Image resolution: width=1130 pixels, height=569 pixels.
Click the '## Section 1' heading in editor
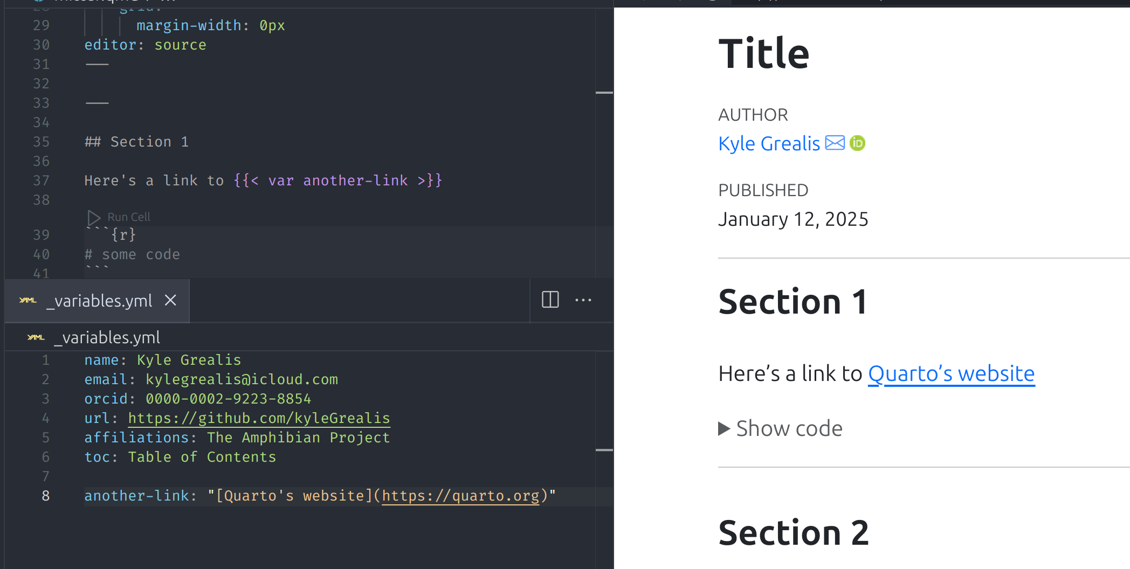click(x=136, y=142)
